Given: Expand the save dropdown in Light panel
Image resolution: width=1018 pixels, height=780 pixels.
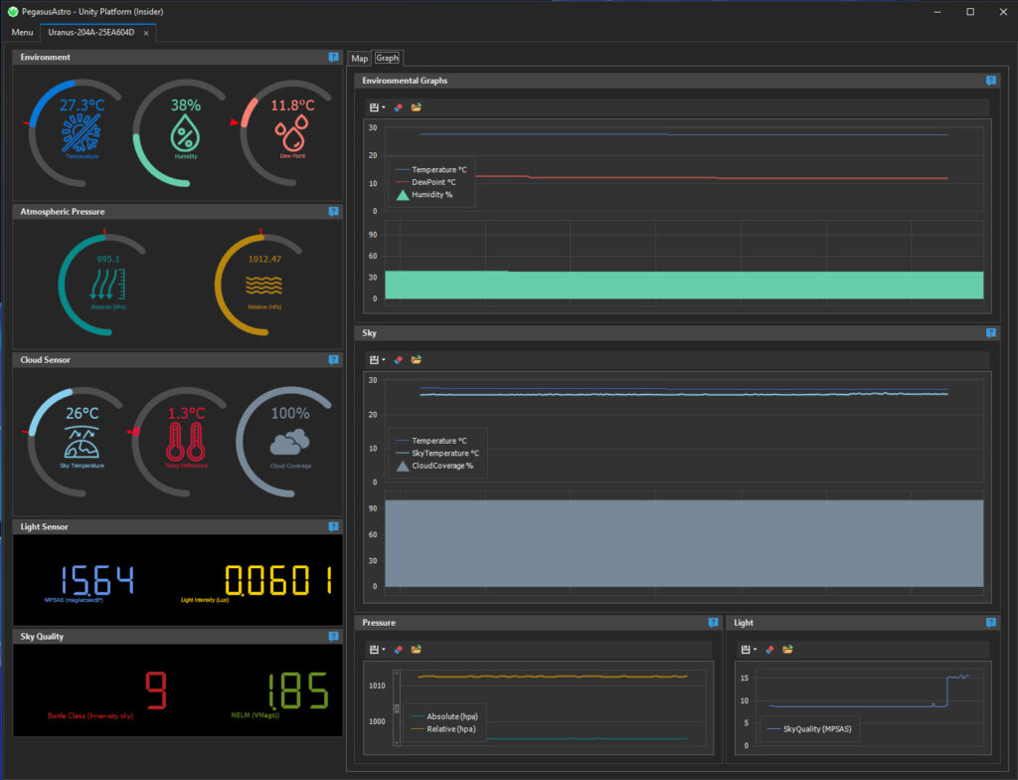Looking at the screenshot, I should [756, 650].
